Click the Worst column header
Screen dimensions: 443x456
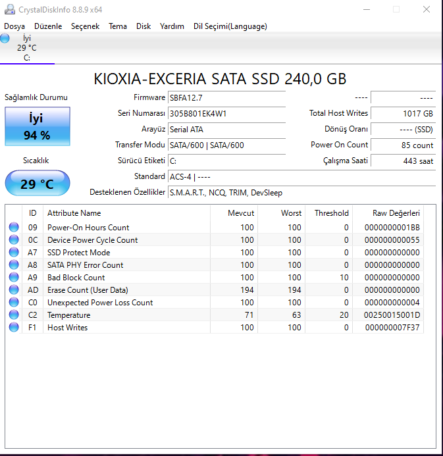click(x=281, y=213)
